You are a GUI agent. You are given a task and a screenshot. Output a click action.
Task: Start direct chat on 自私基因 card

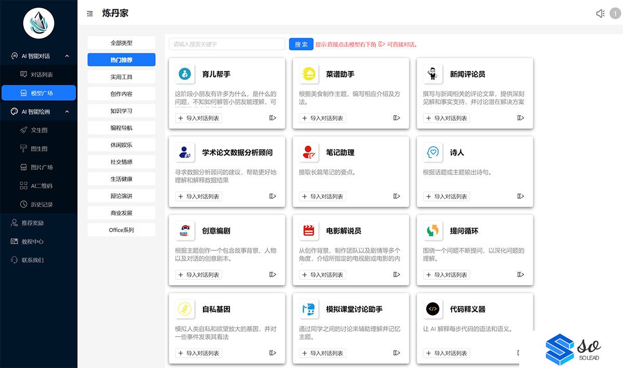pos(273,353)
